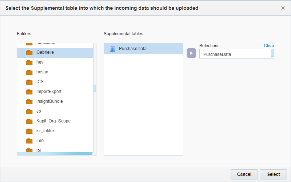Screen dimensions: 291x182
Task: Click the ImportExport folder icon
Action: coord(29,92)
